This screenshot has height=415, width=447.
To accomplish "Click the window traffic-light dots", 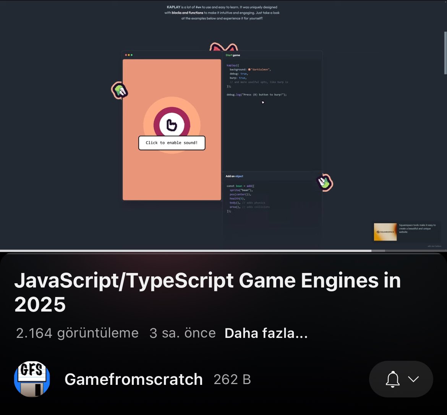I will point(129,55).
